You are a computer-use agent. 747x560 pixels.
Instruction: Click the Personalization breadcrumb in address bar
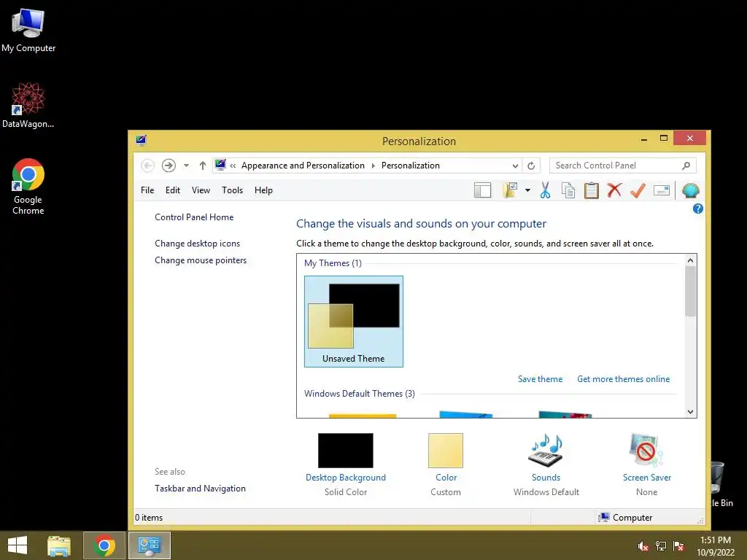click(x=410, y=166)
